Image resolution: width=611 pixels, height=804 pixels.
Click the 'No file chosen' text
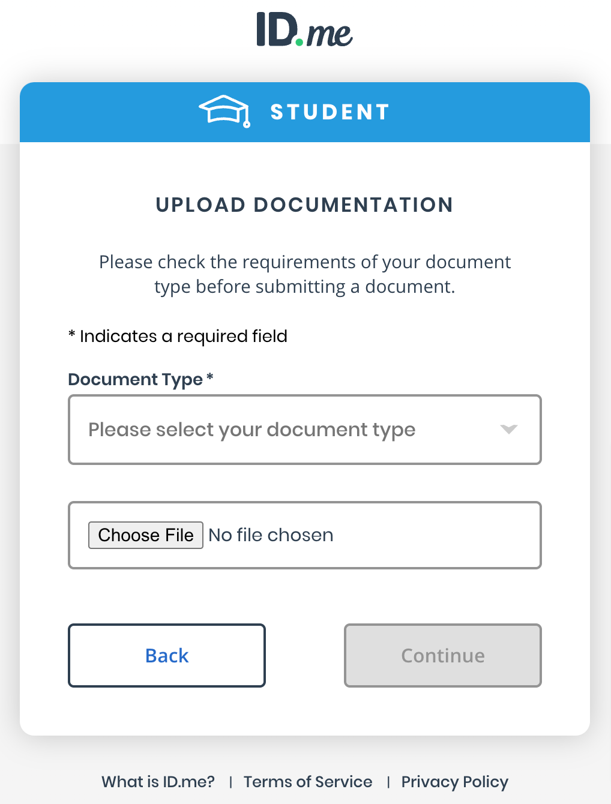[x=271, y=535]
